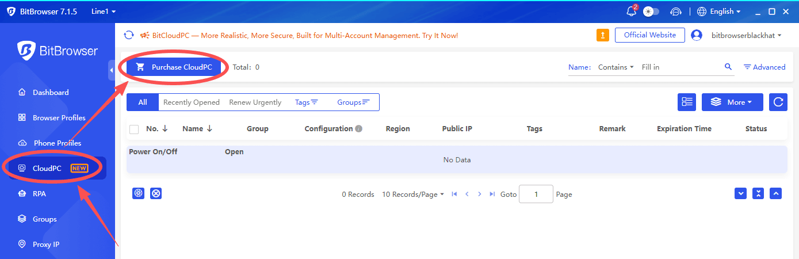The width and height of the screenshot is (799, 259).
Task: Click the BitBrowser title bar logo icon
Action: 11,12
